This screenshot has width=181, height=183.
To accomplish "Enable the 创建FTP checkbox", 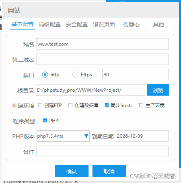I will (x=40, y=105).
